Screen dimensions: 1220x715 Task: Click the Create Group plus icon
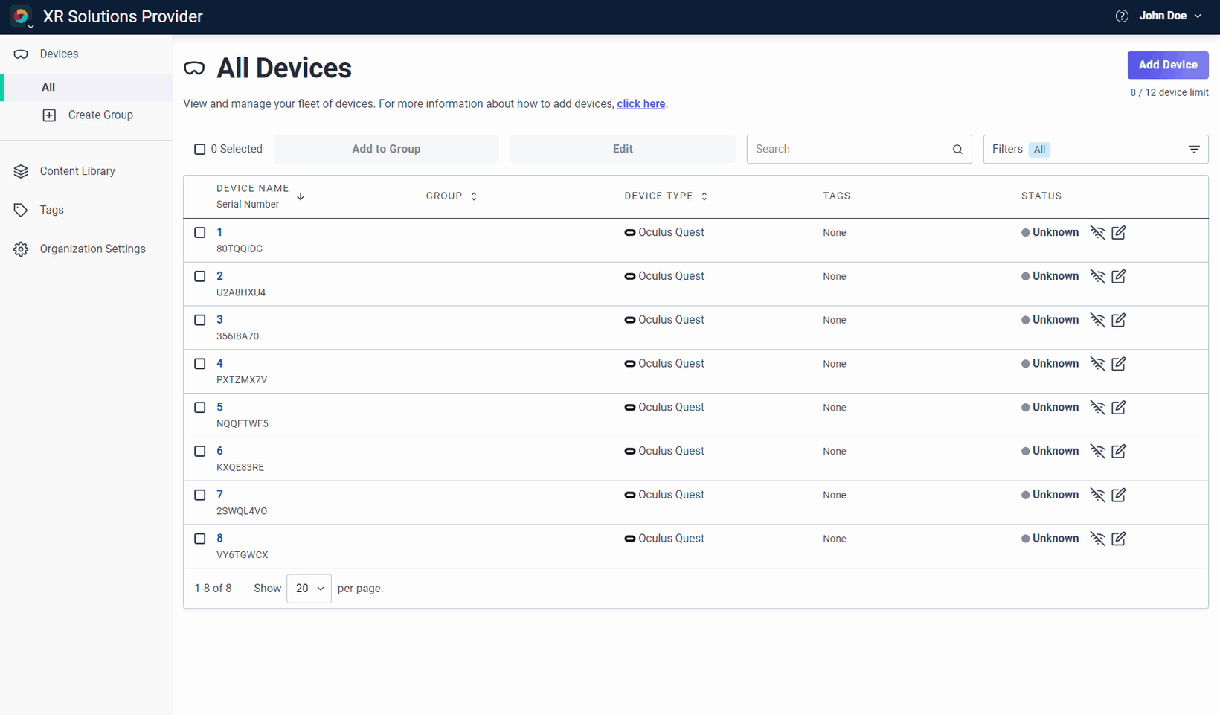tap(49, 115)
